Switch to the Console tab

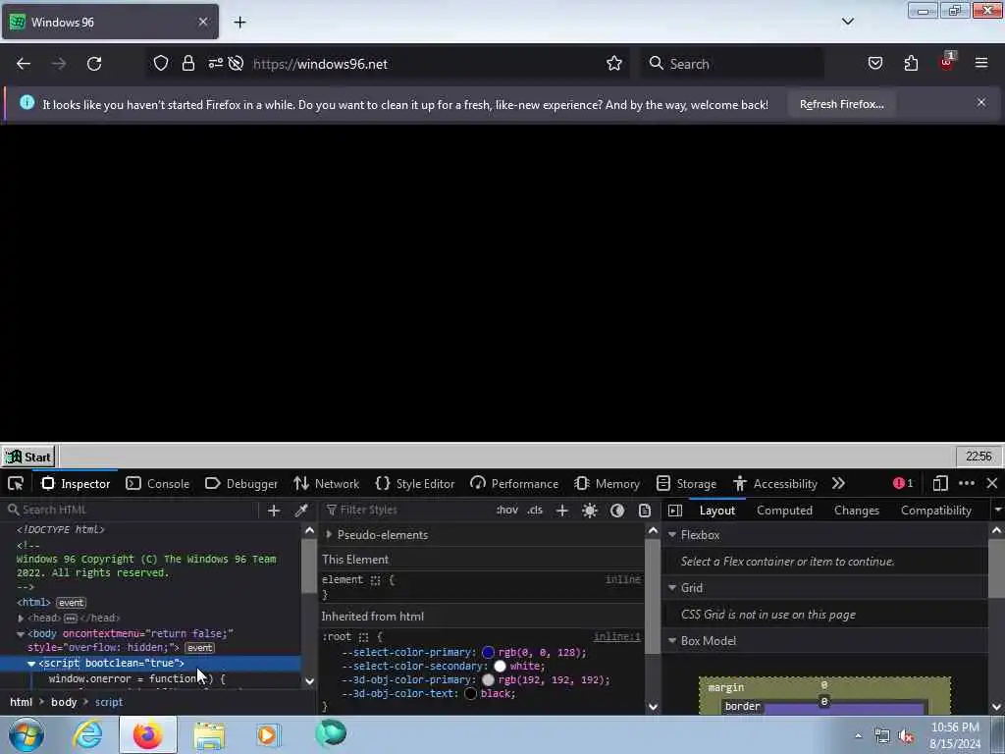tap(158, 483)
